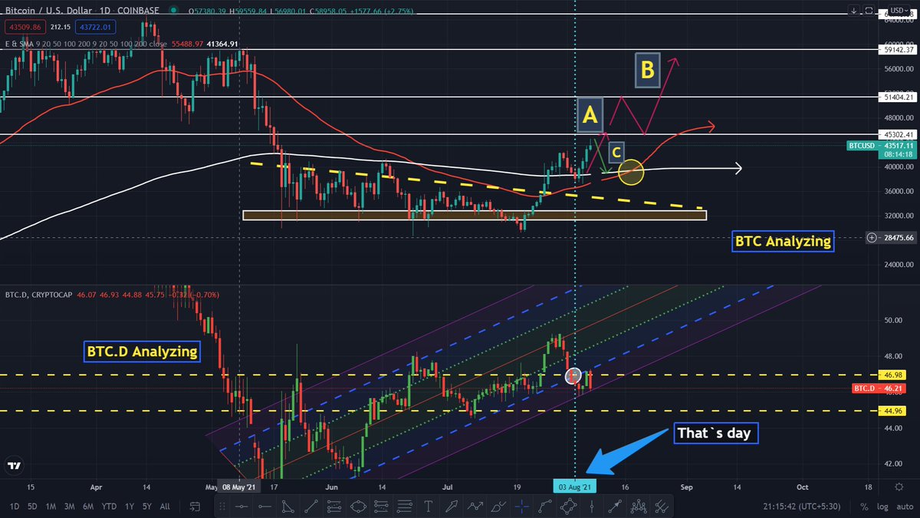Select the brush drawing tool
920x518 pixels.
click(x=498, y=506)
